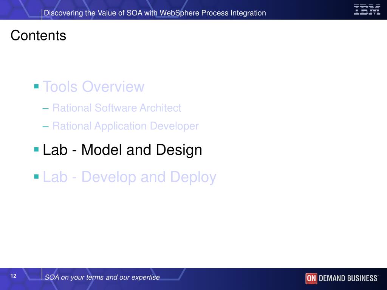The image size is (387, 290).
Task: Click 'Rational Application Developer' sub-item
Action: 125,126
